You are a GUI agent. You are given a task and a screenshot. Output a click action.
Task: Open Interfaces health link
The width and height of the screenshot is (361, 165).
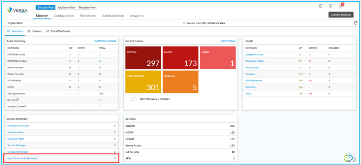[x=250, y=74]
